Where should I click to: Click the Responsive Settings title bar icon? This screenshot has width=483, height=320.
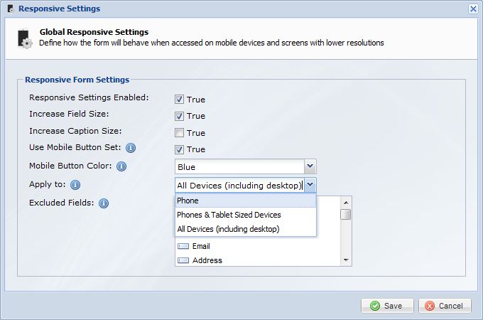point(11,9)
